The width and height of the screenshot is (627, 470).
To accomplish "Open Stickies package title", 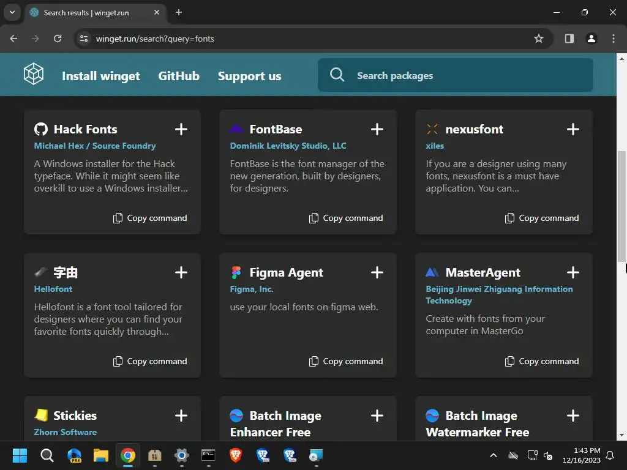I will point(75,416).
